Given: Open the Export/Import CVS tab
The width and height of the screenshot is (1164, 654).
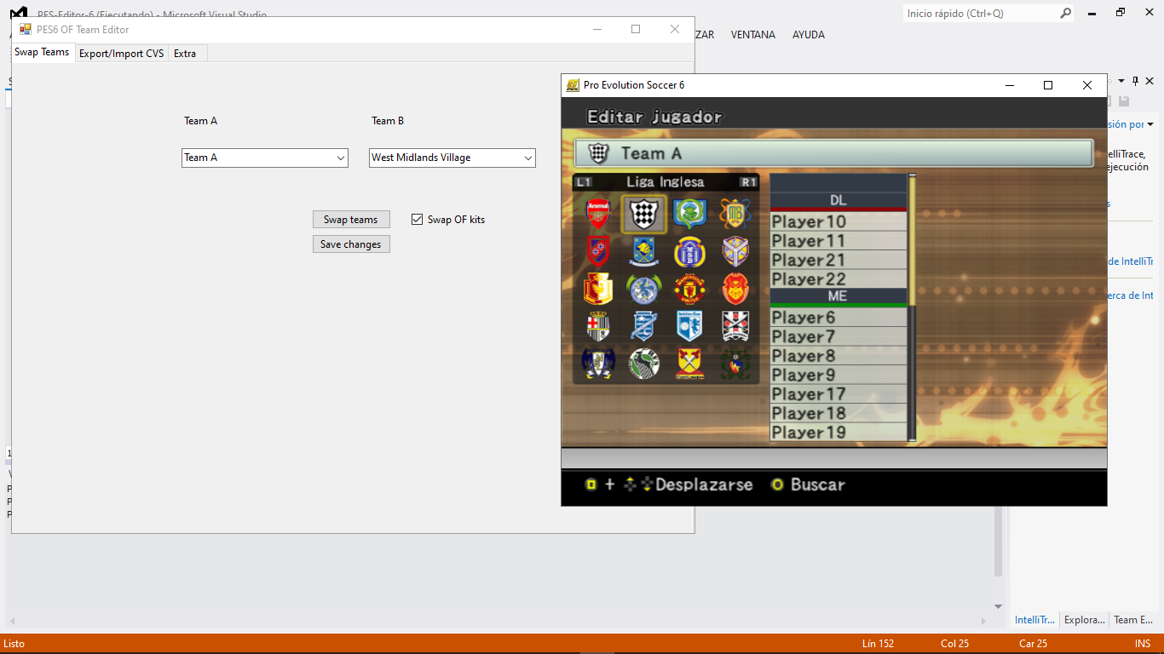Looking at the screenshot, I should pyautogui.click(x=122, y=53).
